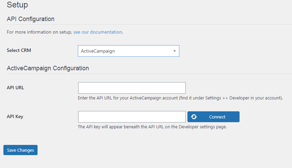Click the 'API URL' label

click(x=16, y=88)
